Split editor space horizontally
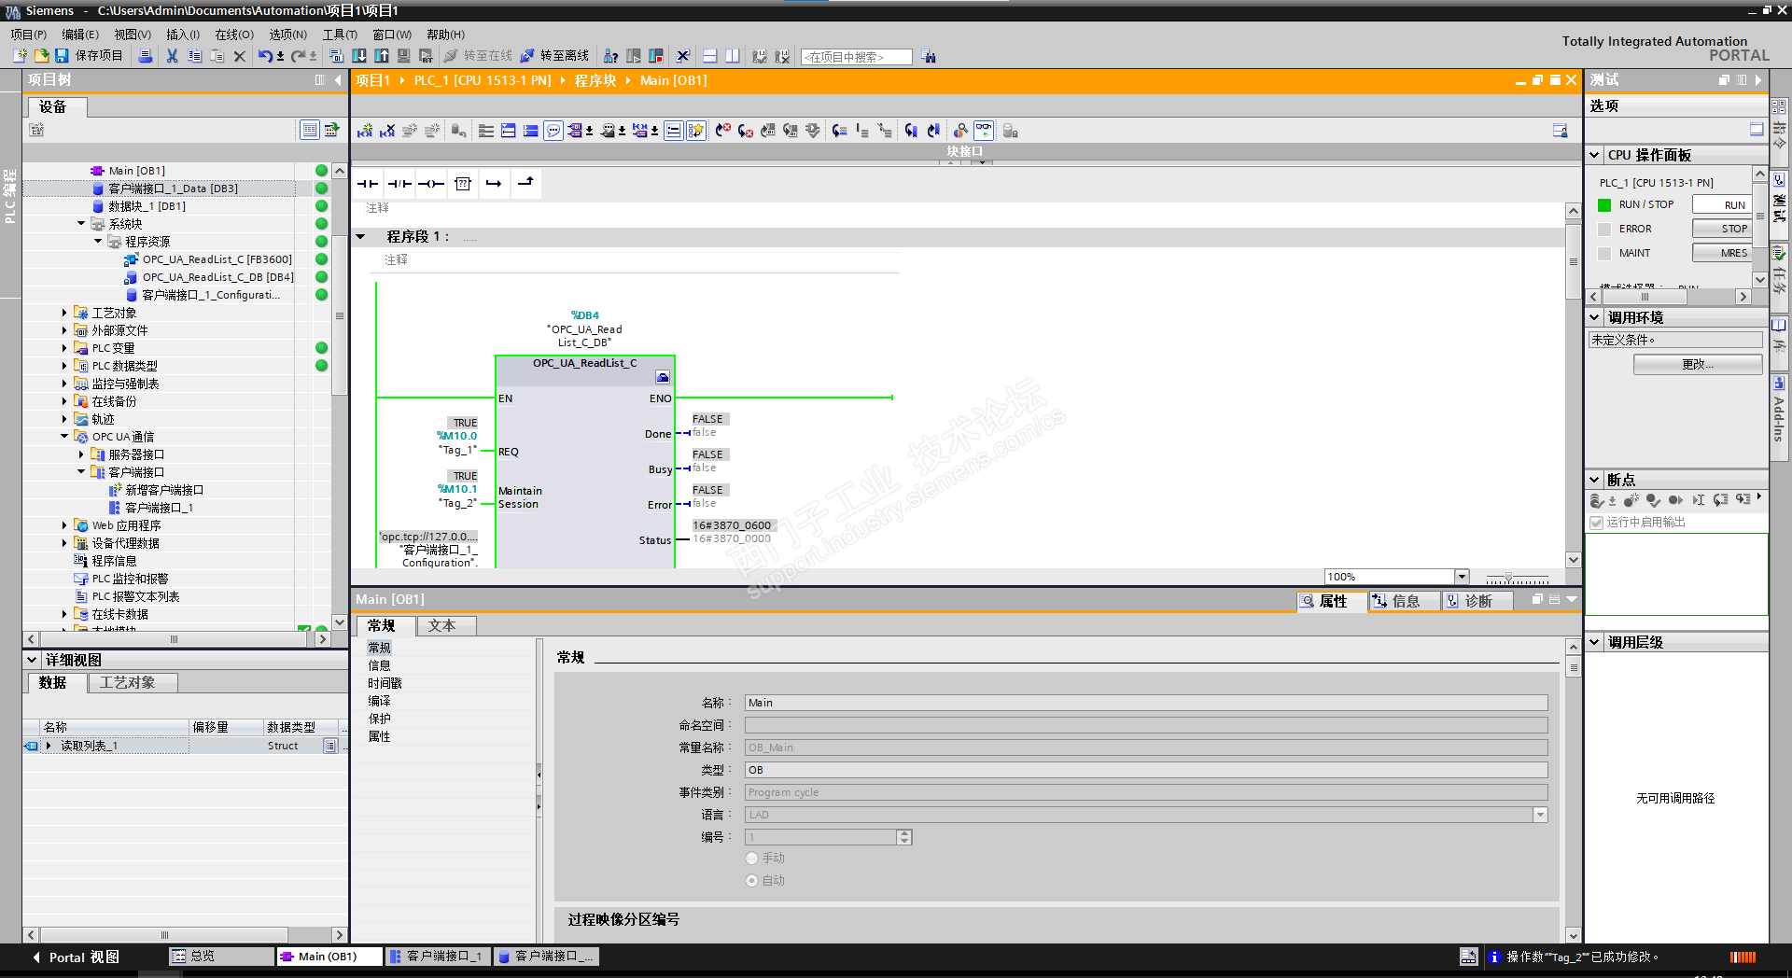Viewport: 1792px width, 978px height. [710, 56]
